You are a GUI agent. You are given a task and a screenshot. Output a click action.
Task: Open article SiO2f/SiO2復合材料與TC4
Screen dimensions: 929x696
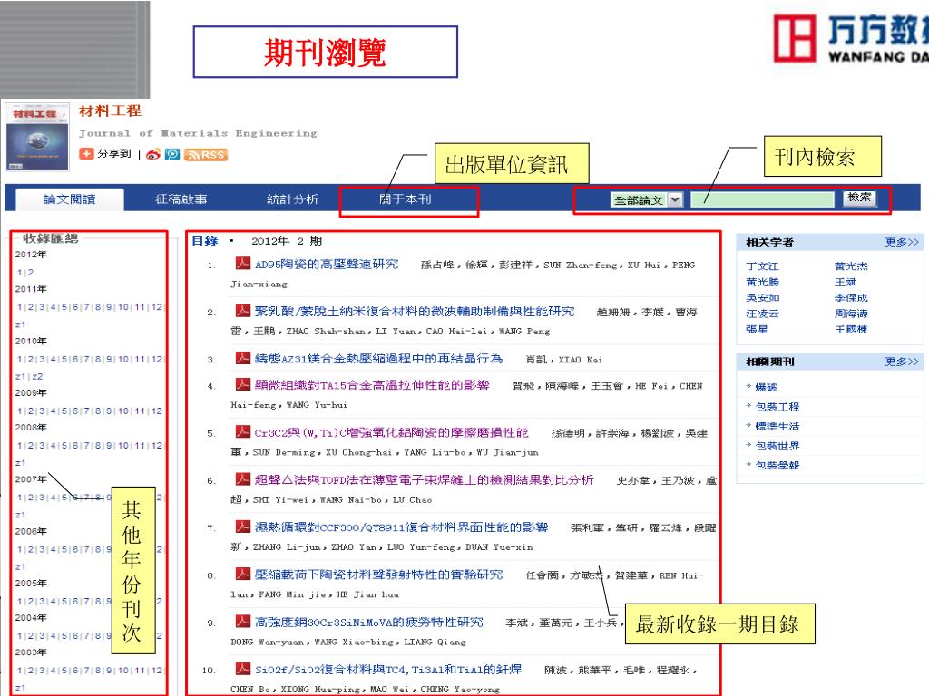(x=388, y=670)
